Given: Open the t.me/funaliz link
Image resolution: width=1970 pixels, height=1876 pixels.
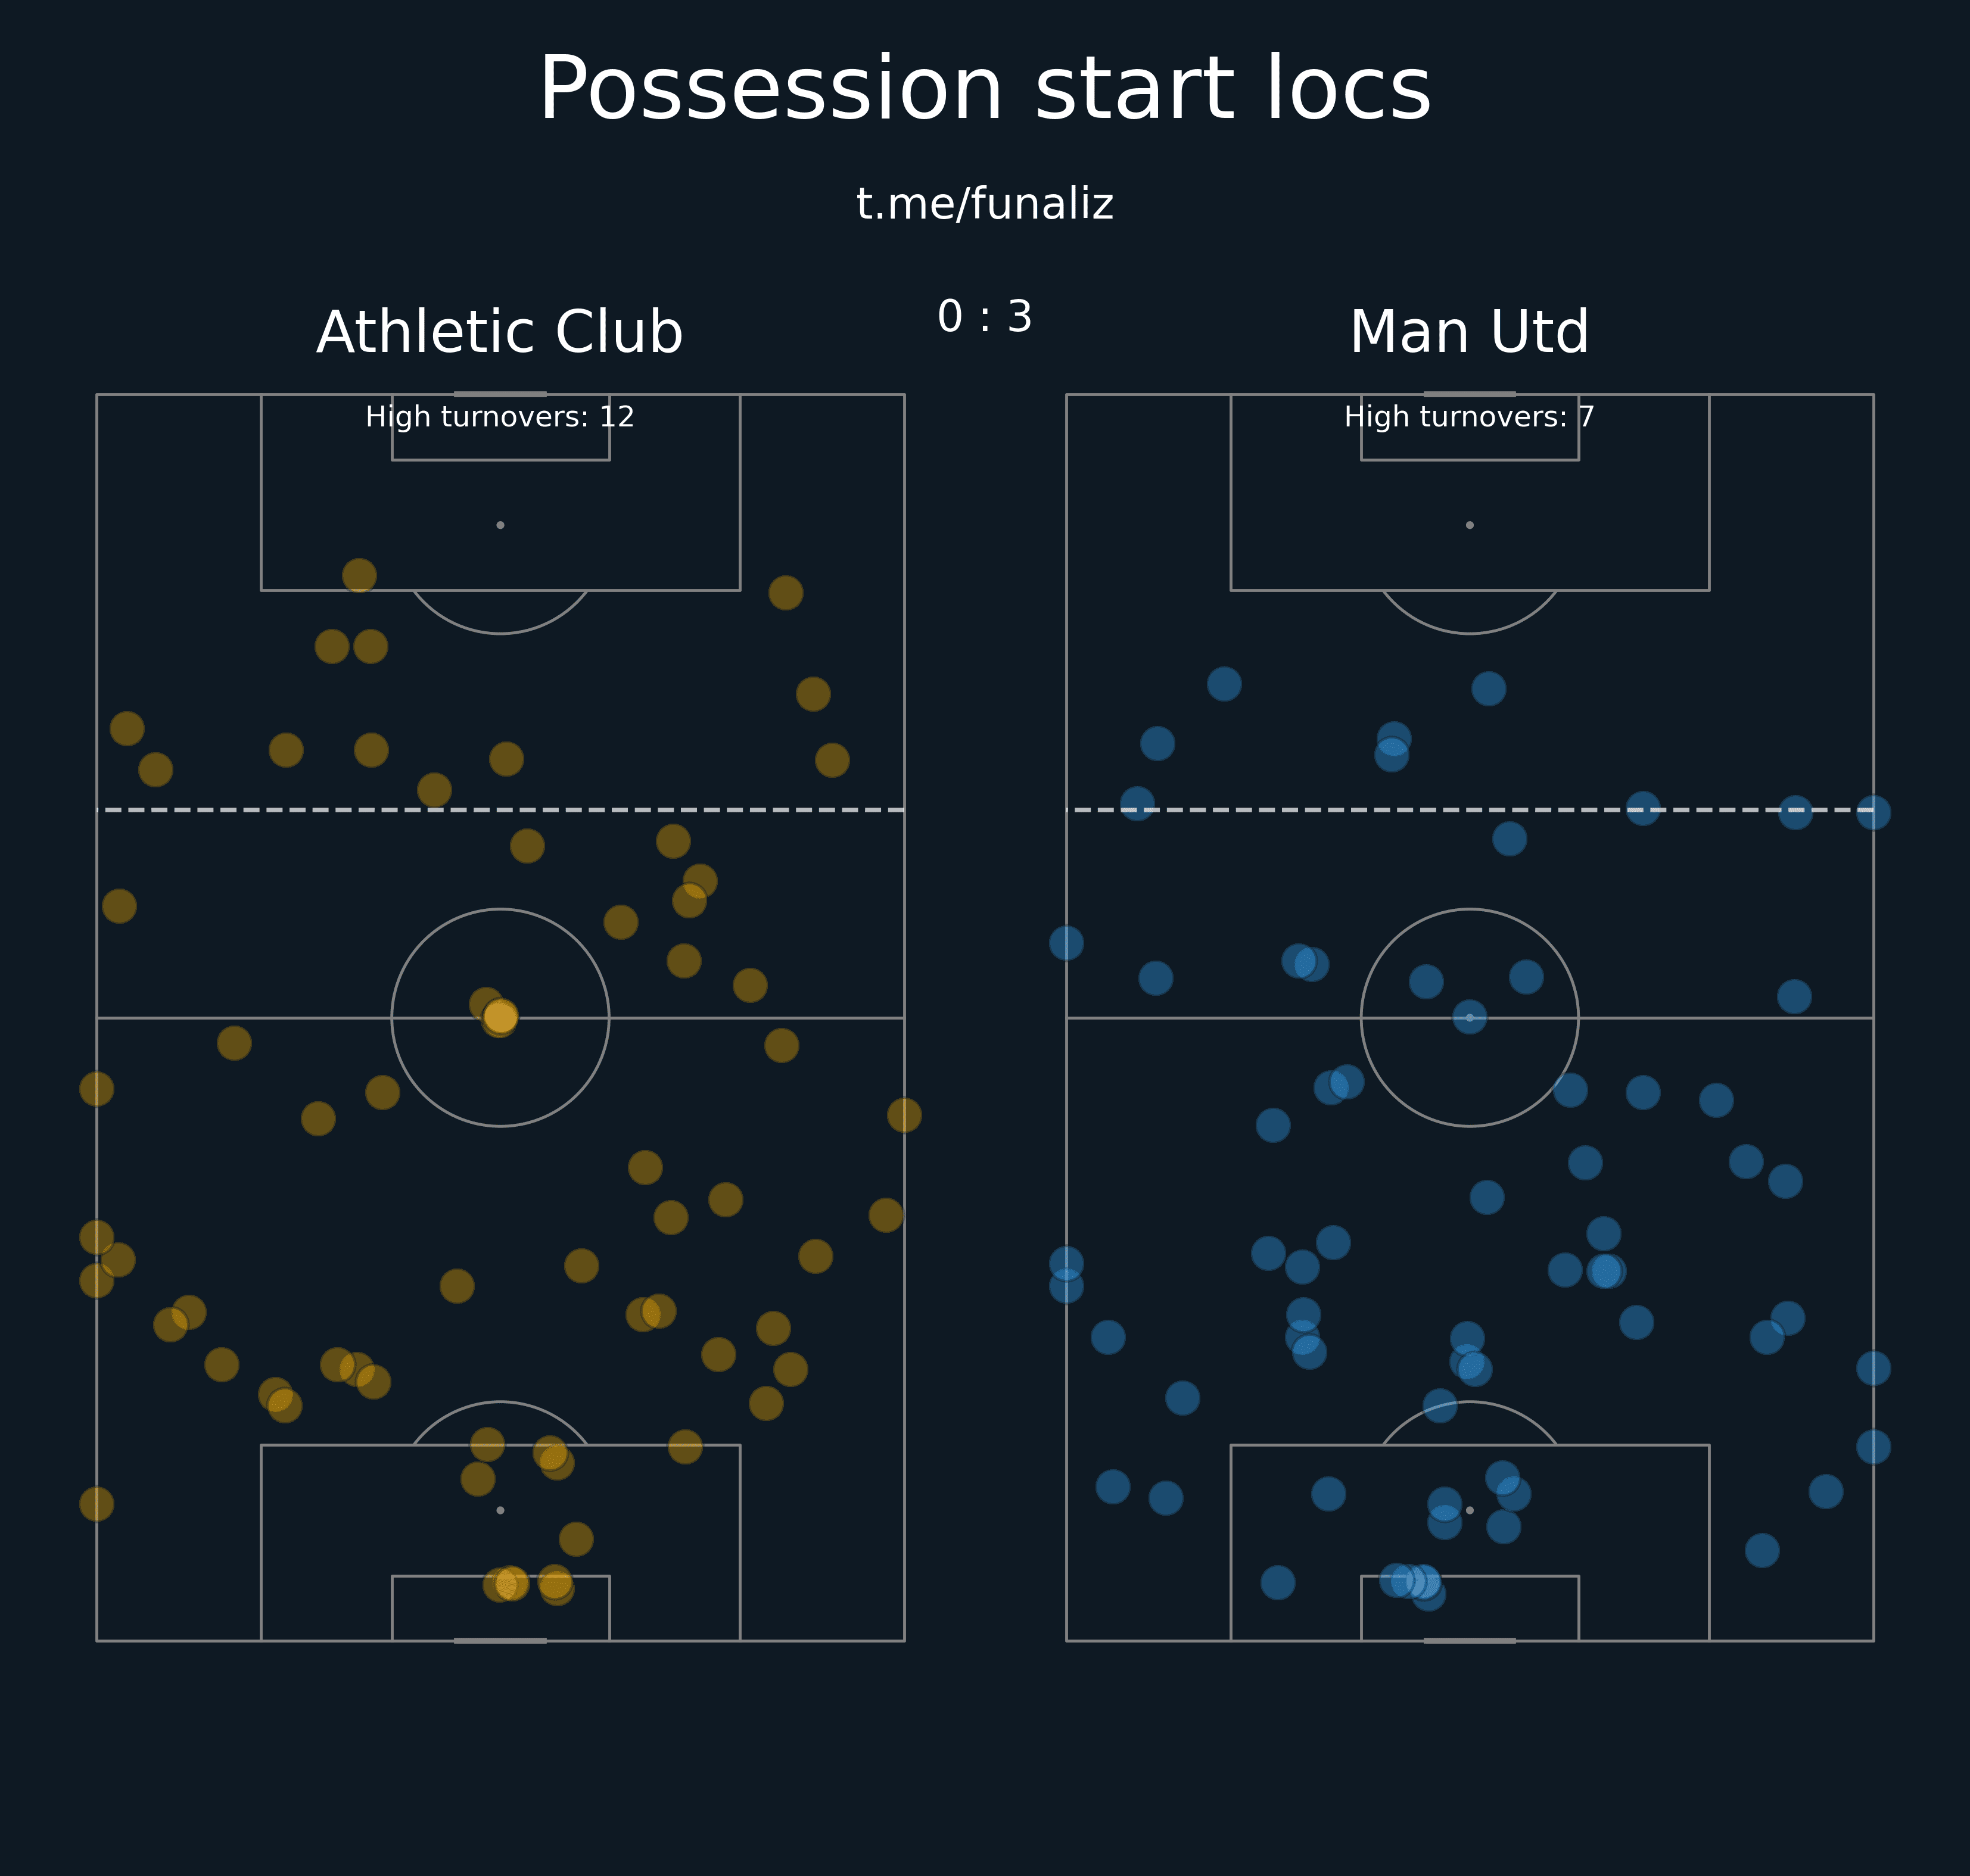Looking at the screenshot, I should (x=984, y=204).
